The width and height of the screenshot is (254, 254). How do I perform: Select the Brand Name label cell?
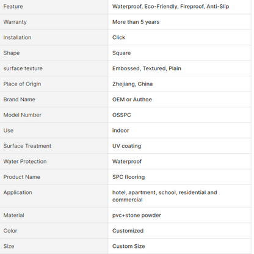(54, 100)
